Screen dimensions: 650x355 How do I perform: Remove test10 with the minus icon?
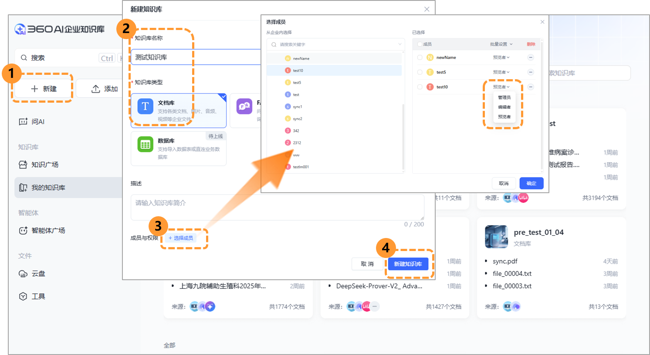pyautogui.click(x=531, y=87)
